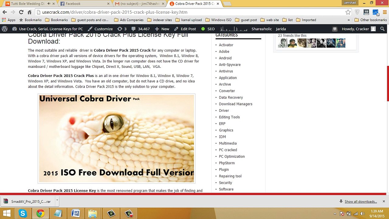The height and width of the screenshot is (219, 389).
Task: Switch to the Facebook tab
Action: click(x=84, y=4)
